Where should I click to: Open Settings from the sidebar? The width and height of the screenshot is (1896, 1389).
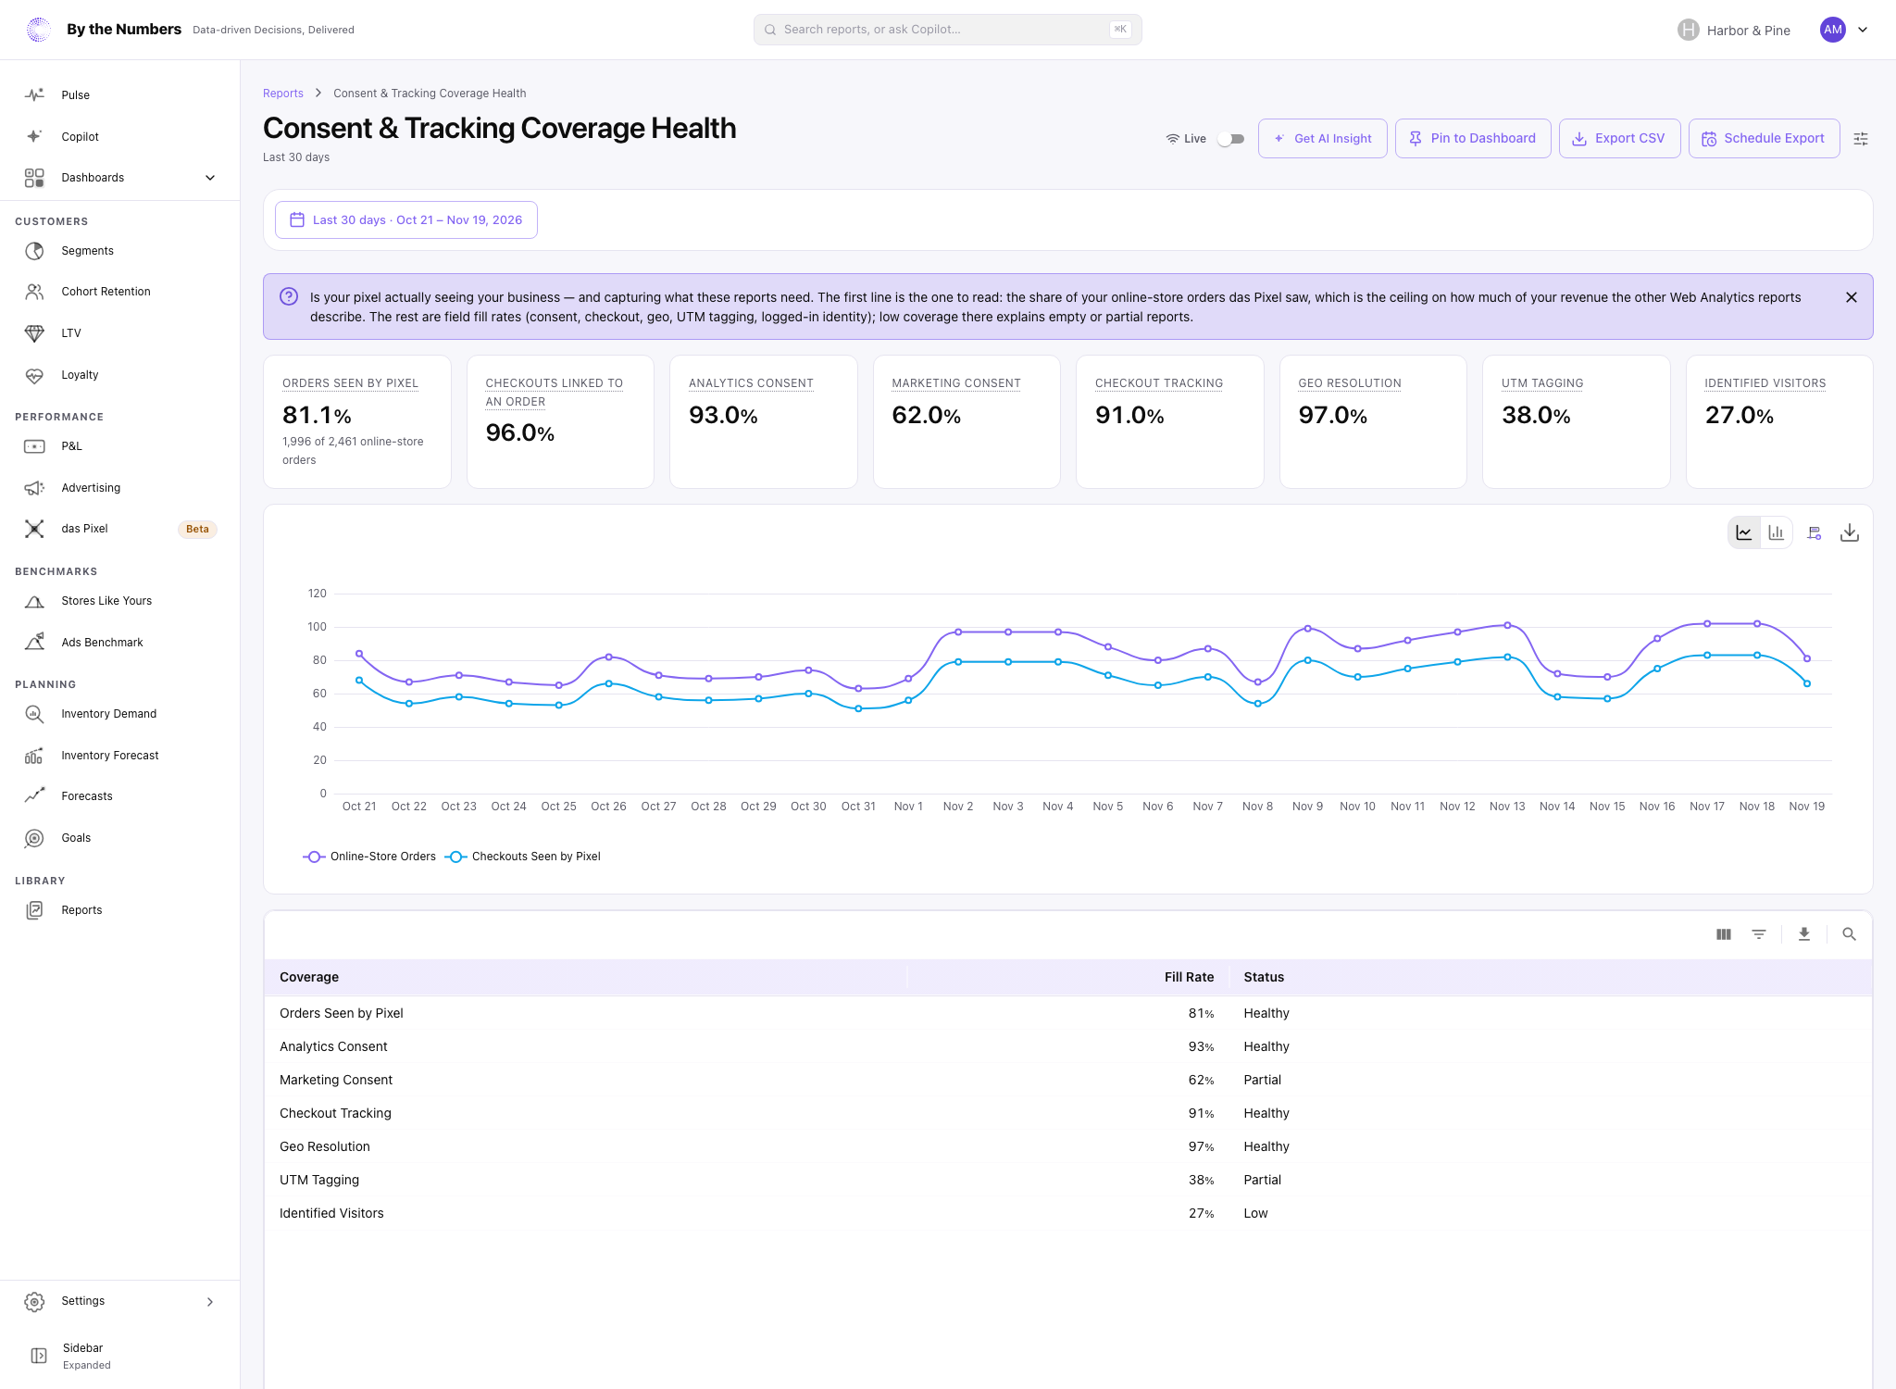pos(119,1301)
